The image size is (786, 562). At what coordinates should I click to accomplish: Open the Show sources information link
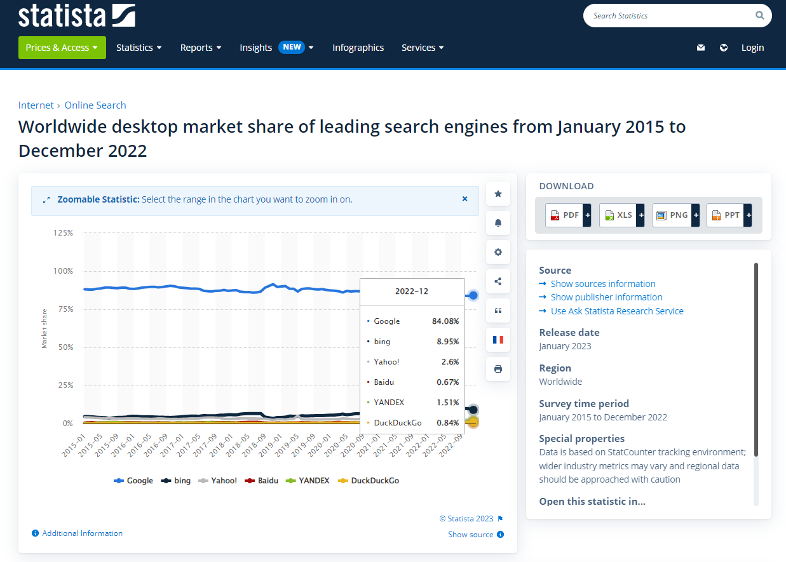click(602, 283)
